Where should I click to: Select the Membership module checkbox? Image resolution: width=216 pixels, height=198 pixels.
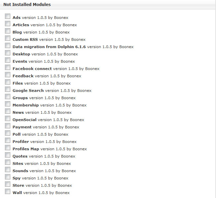tap(8, 104)
